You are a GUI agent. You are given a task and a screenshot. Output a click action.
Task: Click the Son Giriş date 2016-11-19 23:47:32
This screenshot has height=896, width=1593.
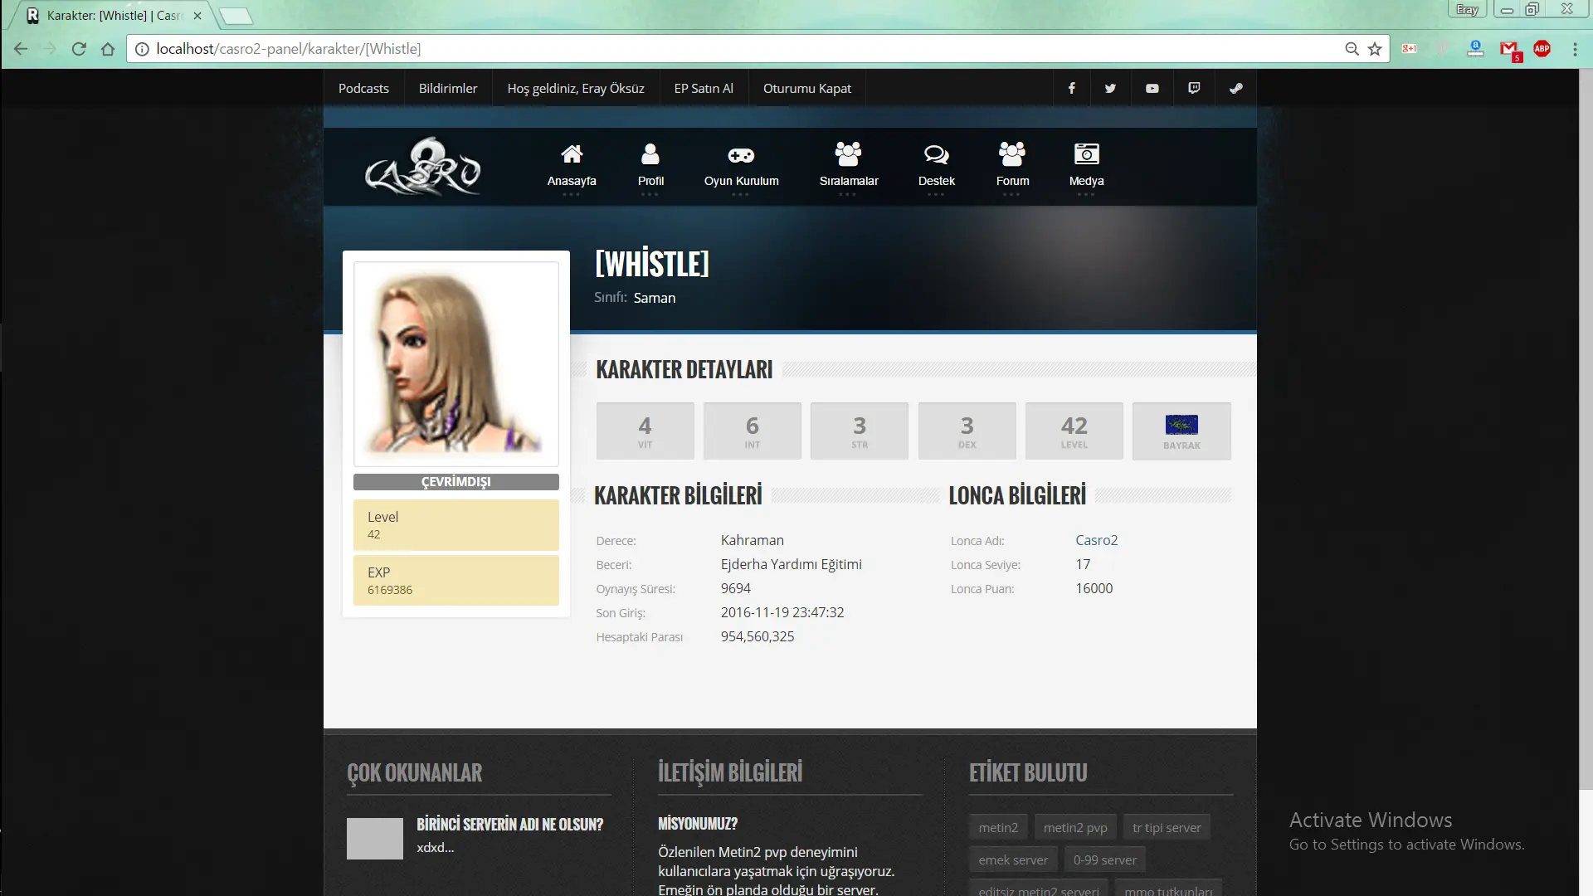point(782,612)
